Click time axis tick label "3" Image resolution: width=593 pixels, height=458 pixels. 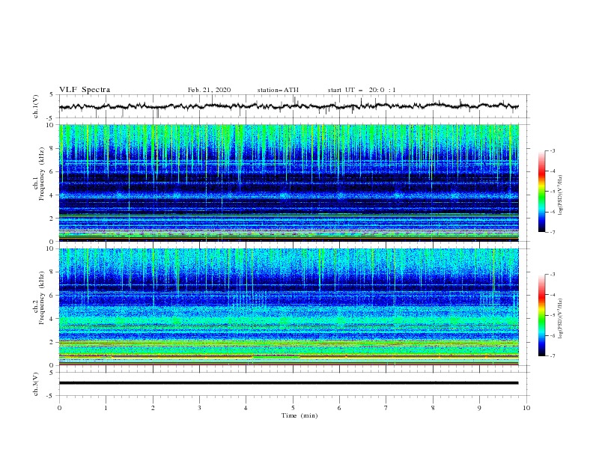coord(199,408)
